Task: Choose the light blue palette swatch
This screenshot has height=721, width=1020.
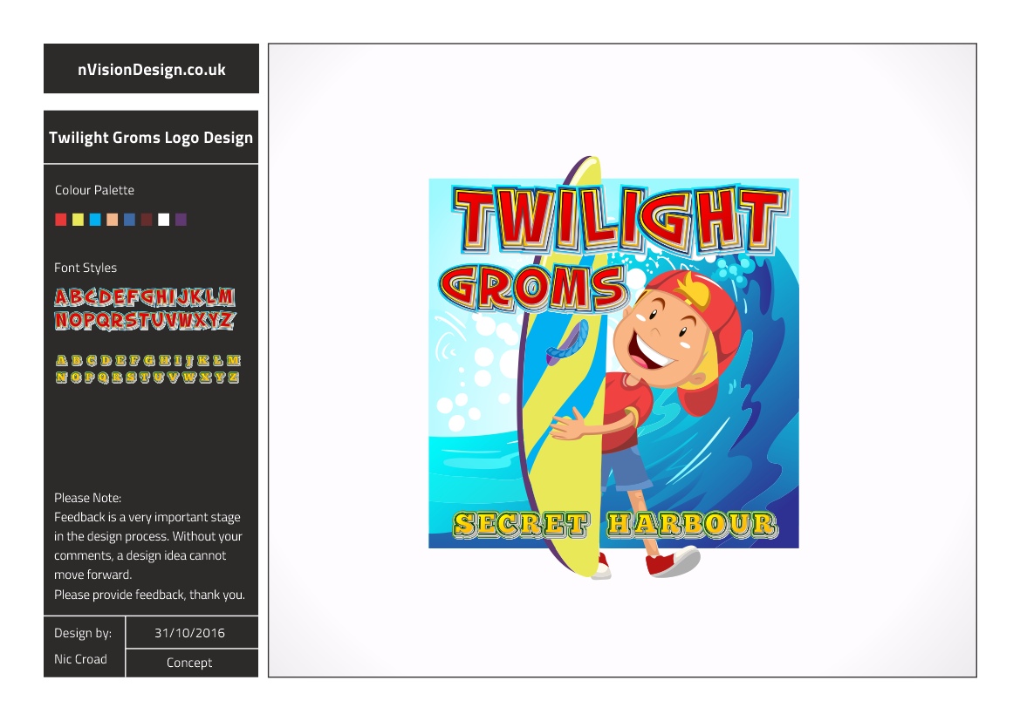Action: coord(95,220)
